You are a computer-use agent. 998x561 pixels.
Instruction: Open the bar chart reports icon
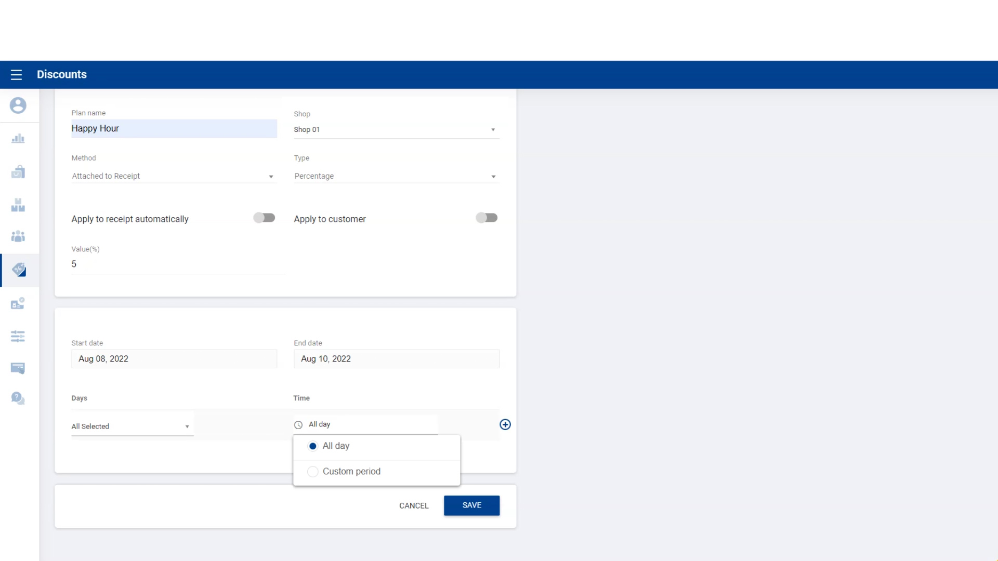pyautogui.click(x=18, y=139)
